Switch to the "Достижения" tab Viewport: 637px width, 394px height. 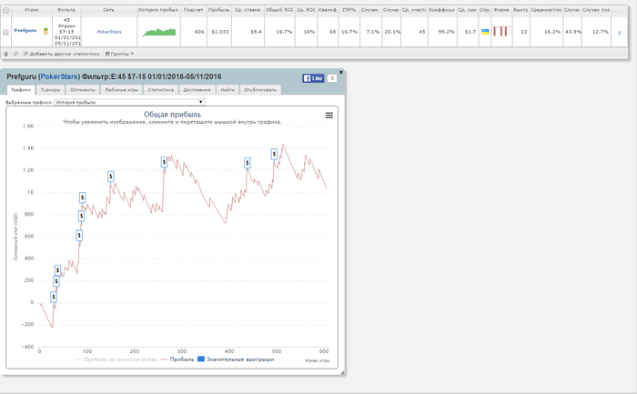pos(197,90)
